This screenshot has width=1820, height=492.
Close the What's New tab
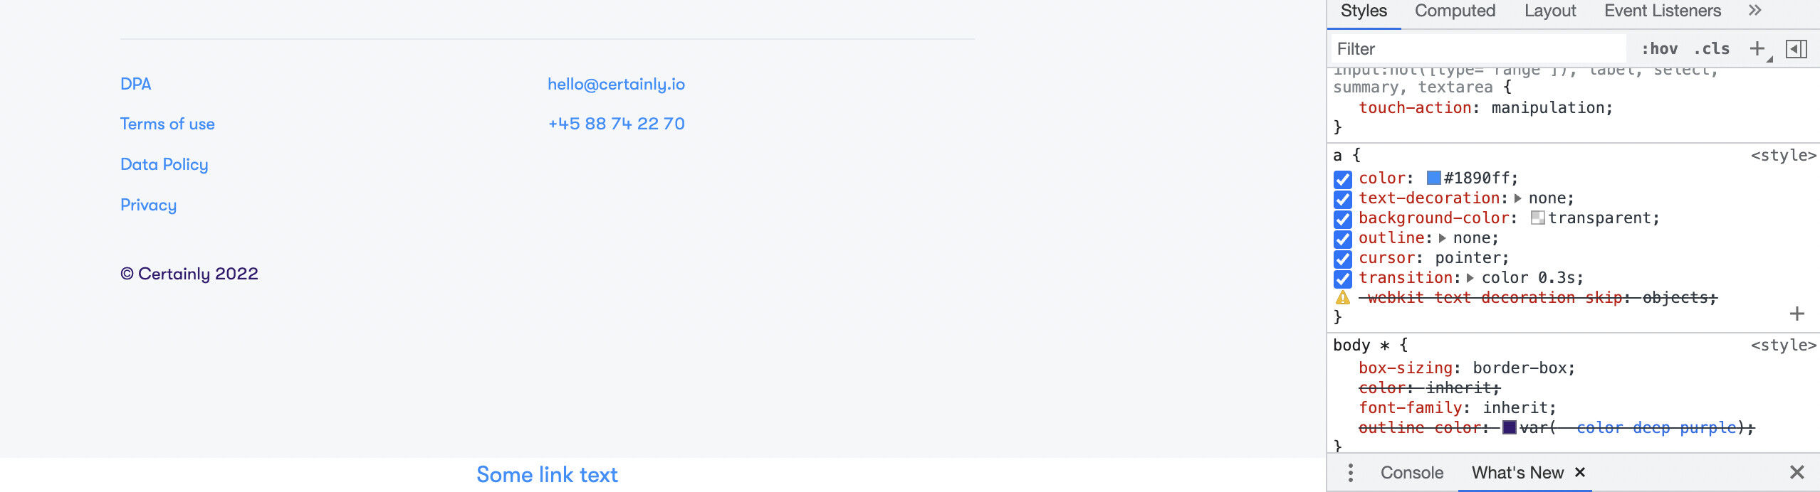[1580, 472]
